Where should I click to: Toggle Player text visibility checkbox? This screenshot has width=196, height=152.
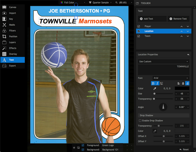click(139, 26)
